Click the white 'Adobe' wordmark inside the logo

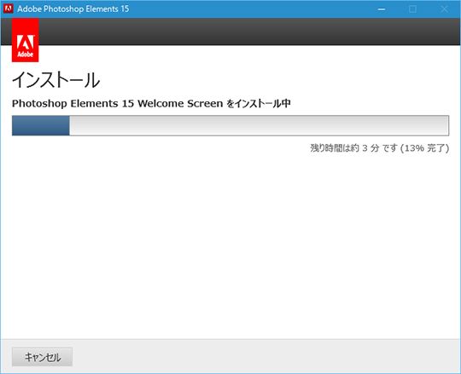click(x=26, y=55)
